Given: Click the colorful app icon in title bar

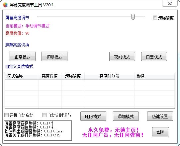Looking at the screenshot, I should 5,5.
